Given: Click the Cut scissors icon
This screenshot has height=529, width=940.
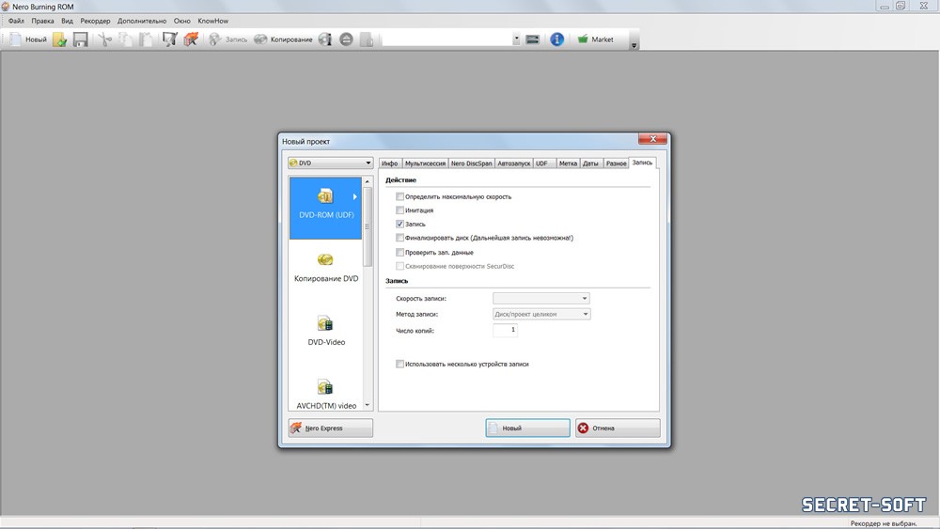Looking at the screenshot, I should point(105,39).
